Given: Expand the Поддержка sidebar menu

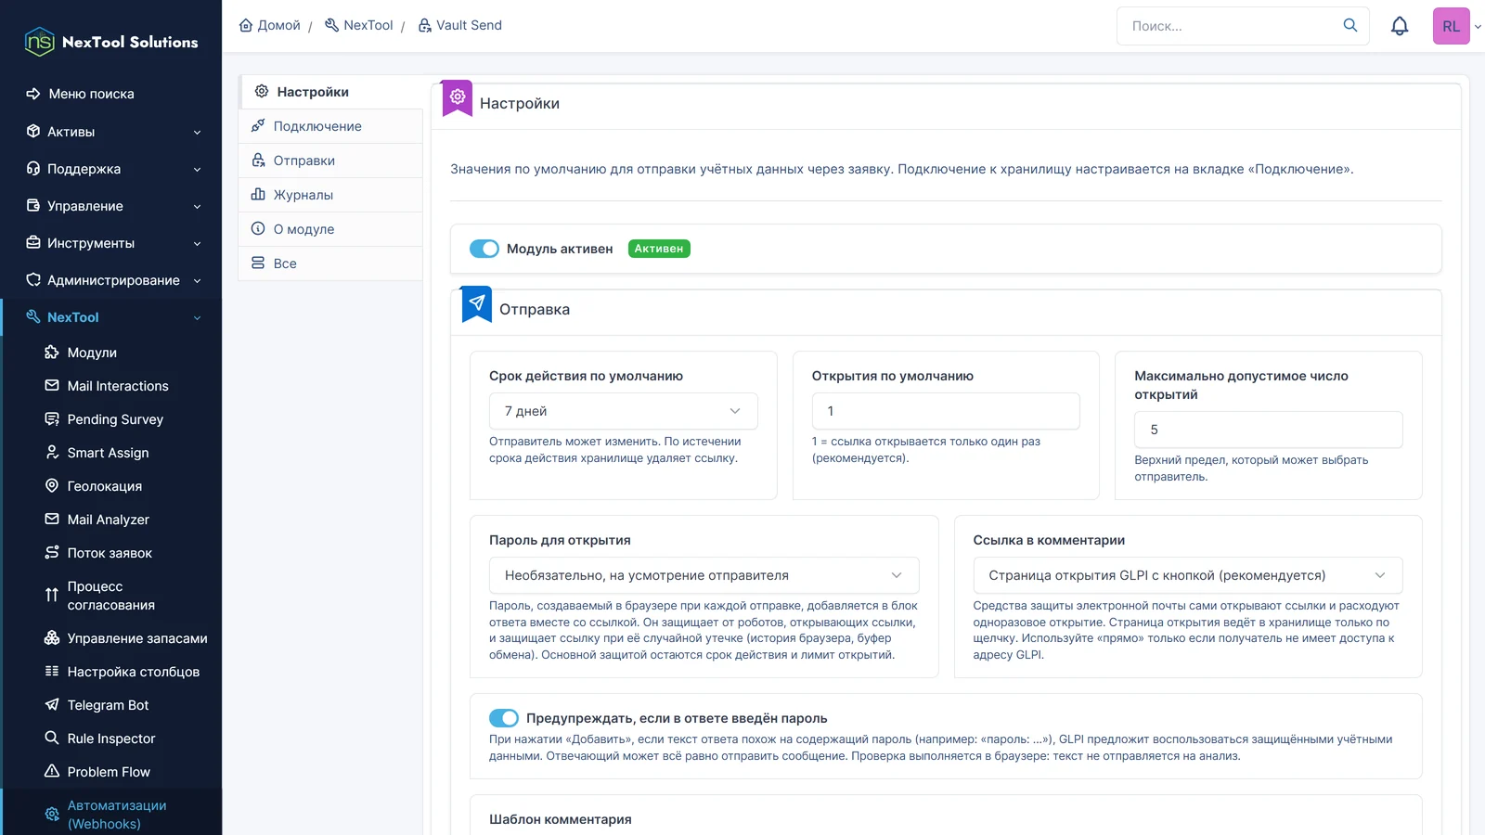Looking at the screenshot, I should coord(111,169).
